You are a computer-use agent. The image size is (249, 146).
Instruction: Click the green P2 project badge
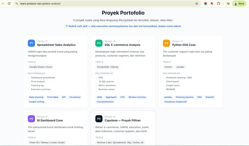99,43
